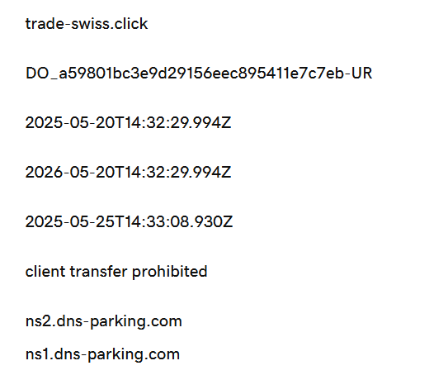Click the 'ns1' prefix of the second nameserver
Screen dimensions: 448x375
tap(37, 354)
